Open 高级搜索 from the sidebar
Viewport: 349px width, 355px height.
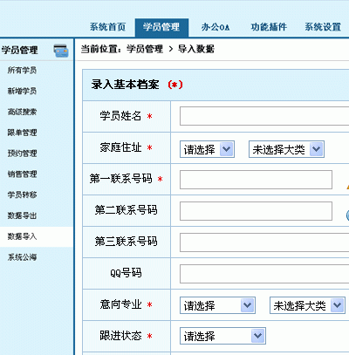22,112
